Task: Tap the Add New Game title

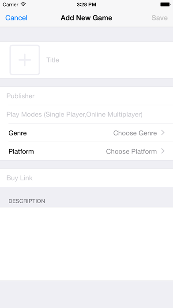Action: 86,18
